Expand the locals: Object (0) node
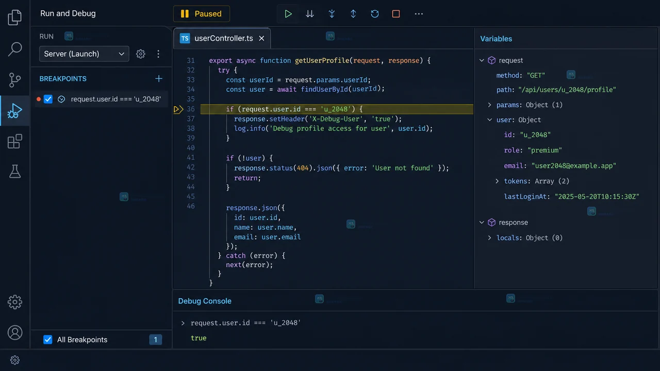Viewport: 660px width, 371px height. click(x=490, y=238)
